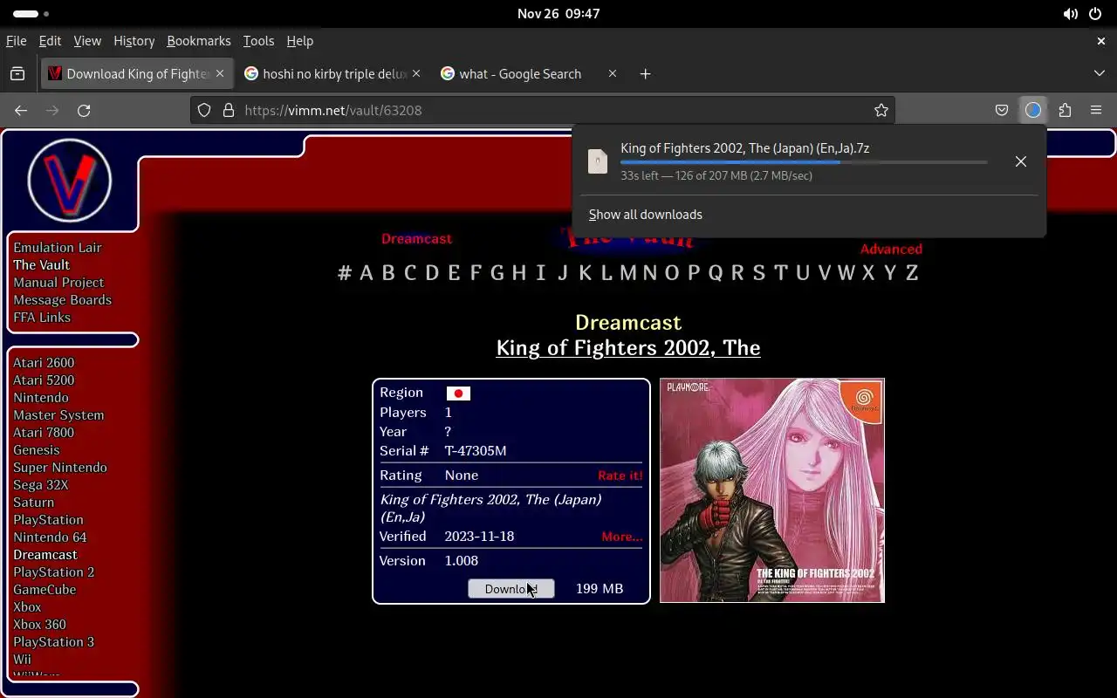This screenshot has height=698, width=1117.
Task: Browse games starting with letter K
Action: (x=585, y=273)
